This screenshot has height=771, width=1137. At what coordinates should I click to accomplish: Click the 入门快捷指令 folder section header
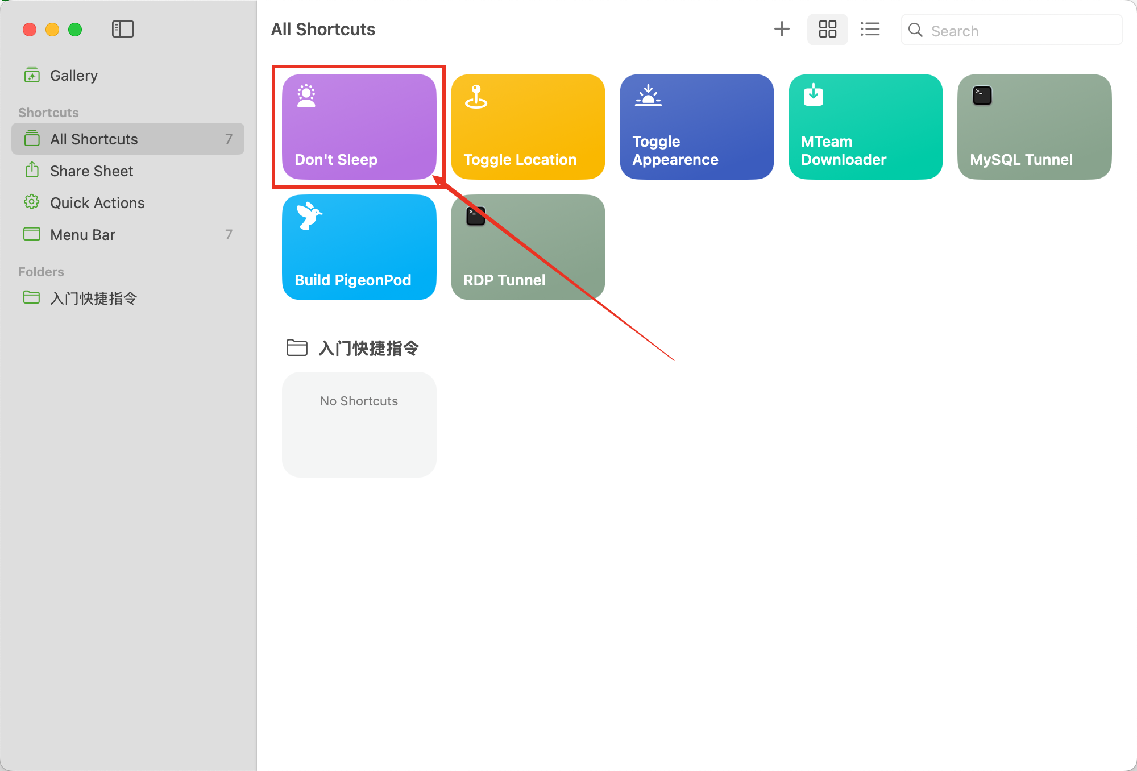368,348
